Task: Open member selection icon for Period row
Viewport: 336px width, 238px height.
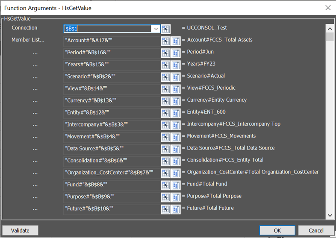Action: [176, 53]
